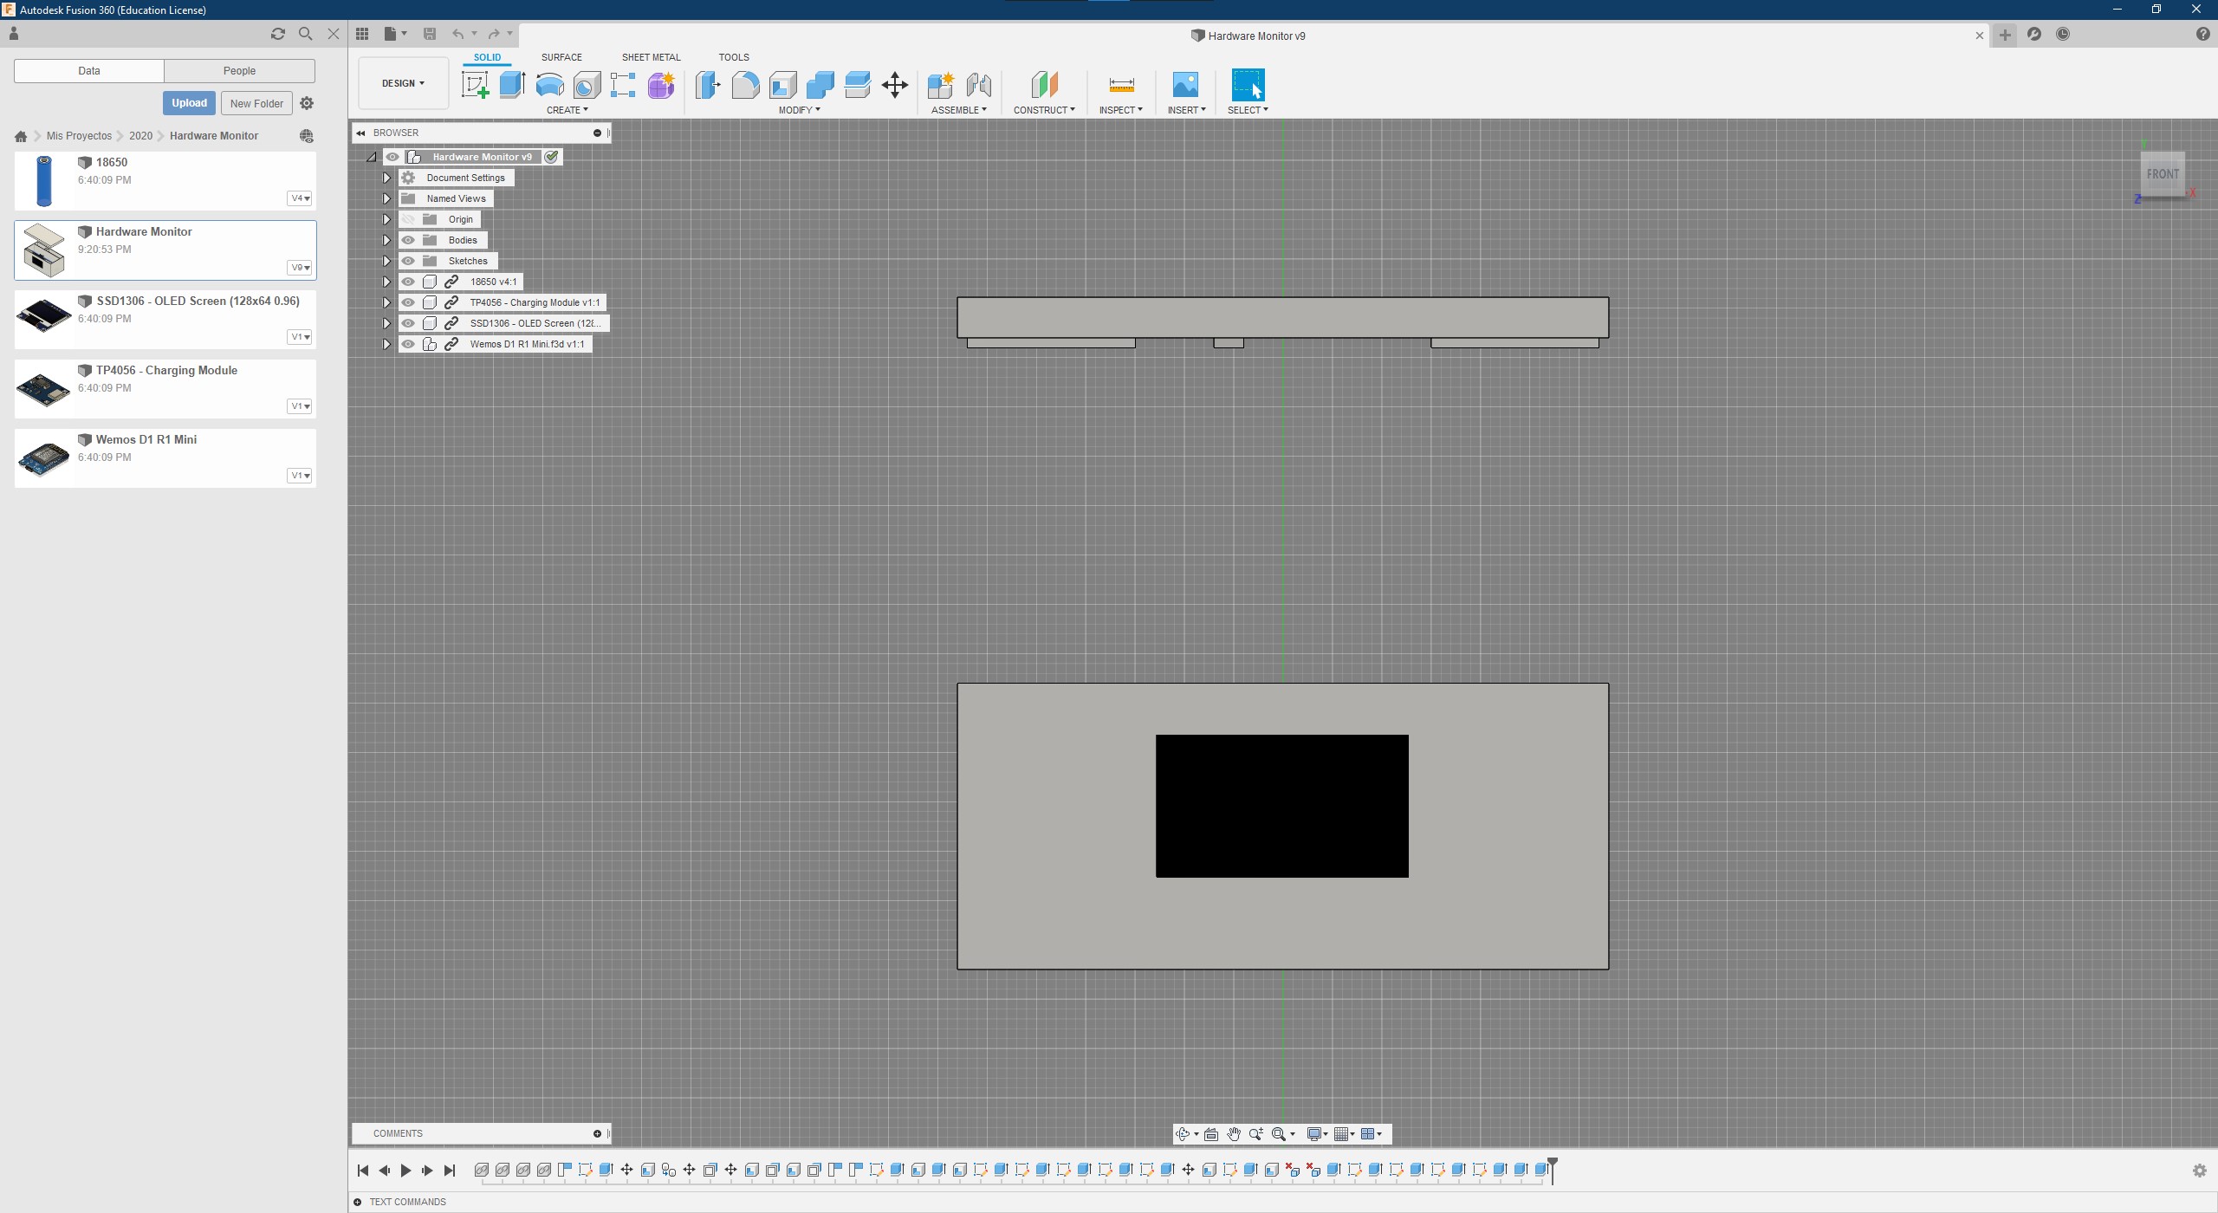Switch to the SHEET METAL tab
The height and width of the screenshot is (1213, 2218).
(651, 57)
